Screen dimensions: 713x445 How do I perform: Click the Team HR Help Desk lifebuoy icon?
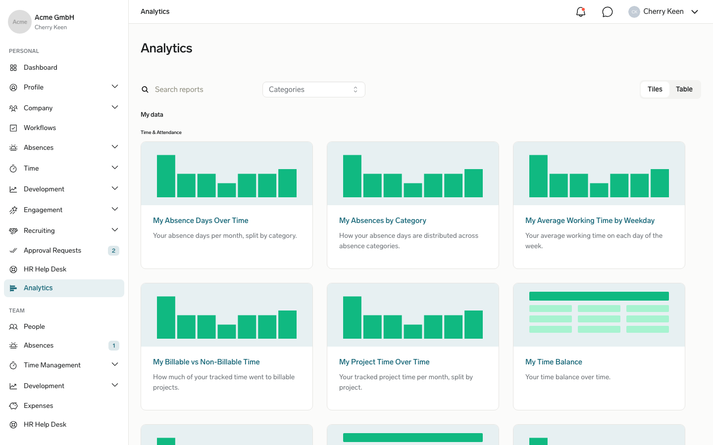coord(13,425)
